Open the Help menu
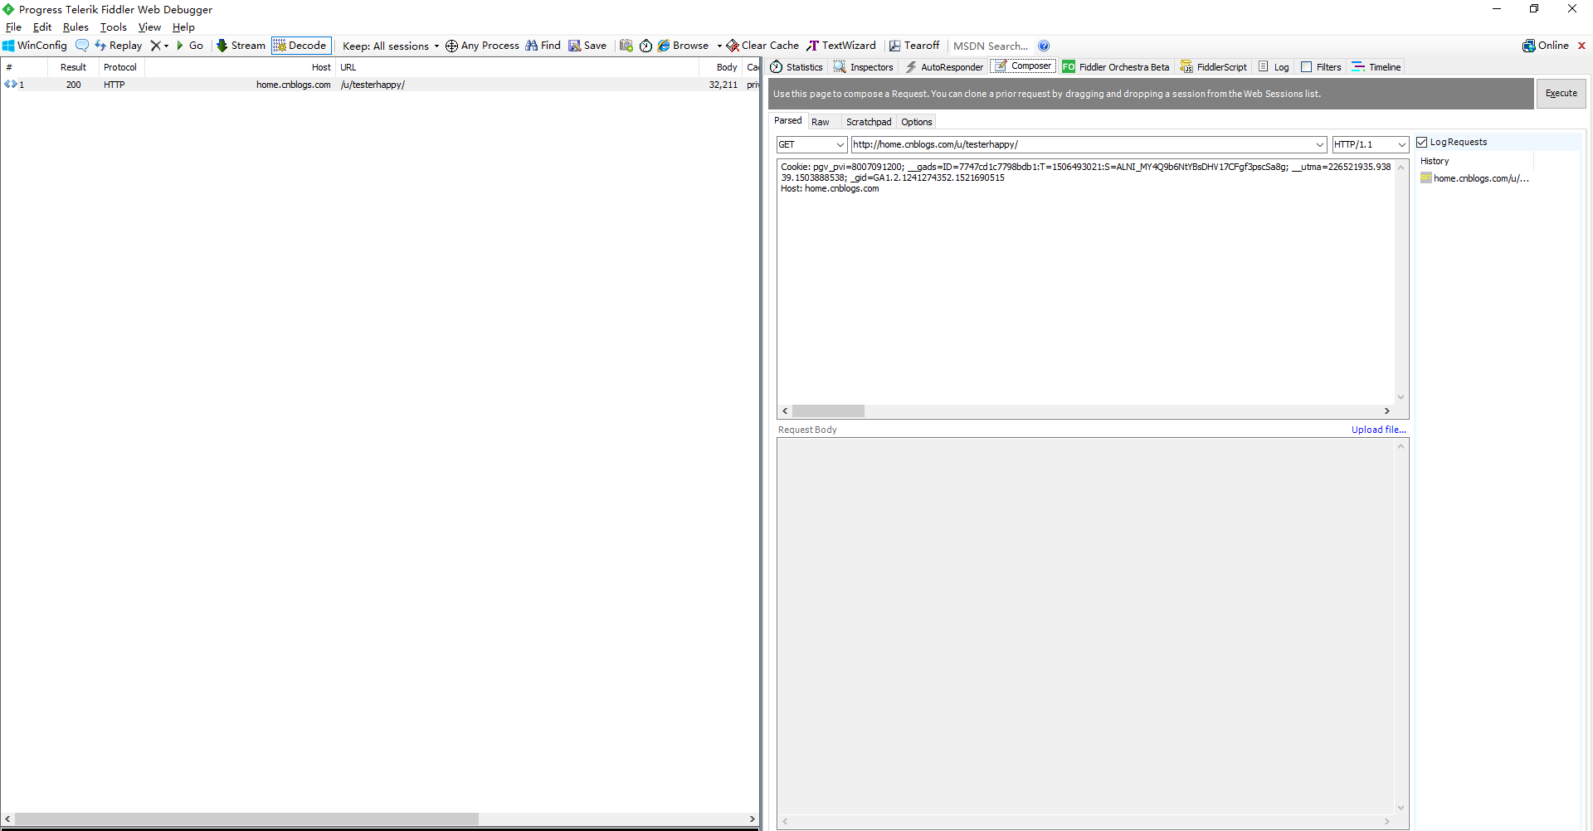 point(183,27)
